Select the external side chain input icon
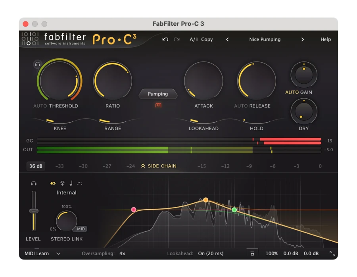 (62, 183)
